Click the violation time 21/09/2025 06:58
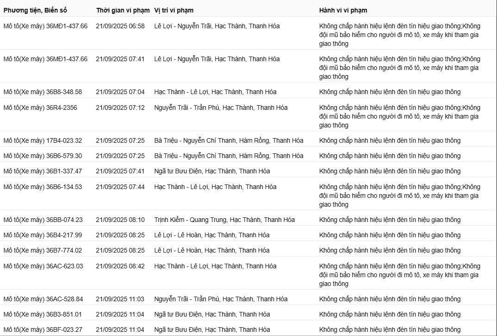 point(120,26)
